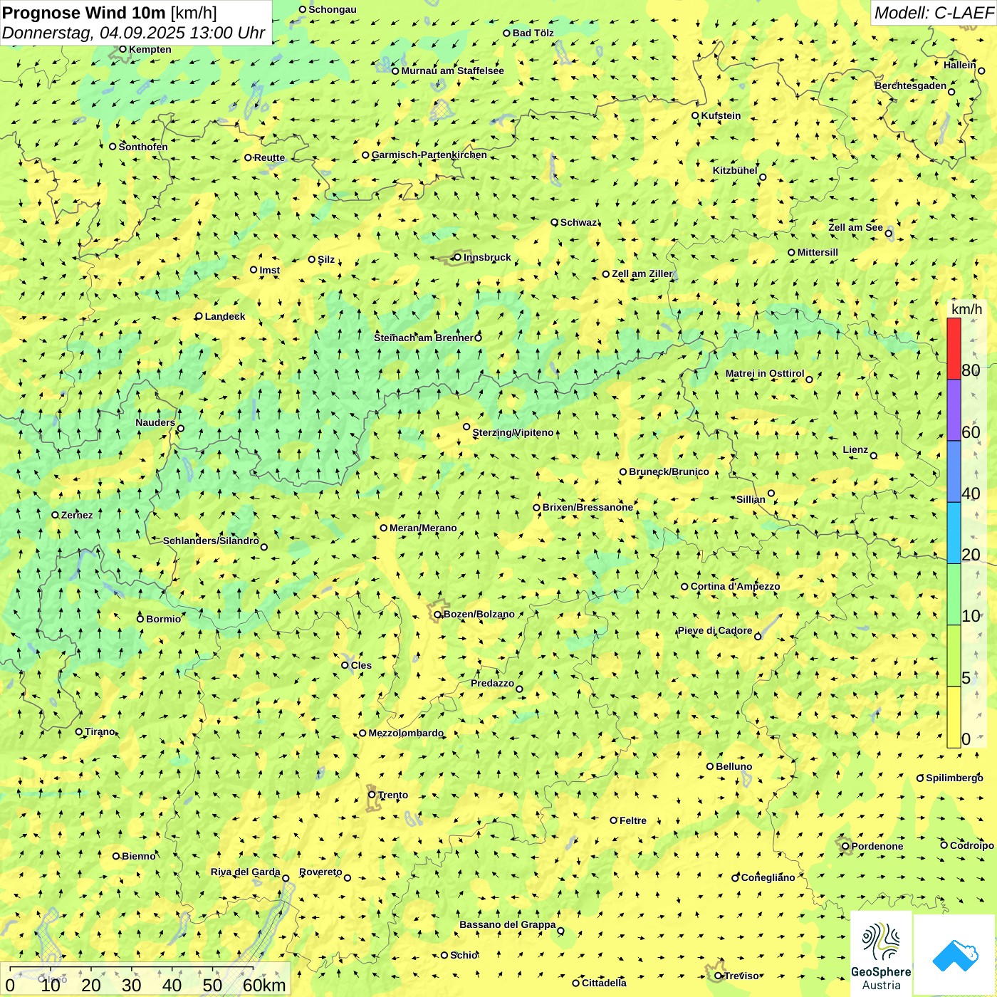Screen dimensions: 997x997
Task: Click the Sterzing/Vipiteno label
Action: pos(513,432)
